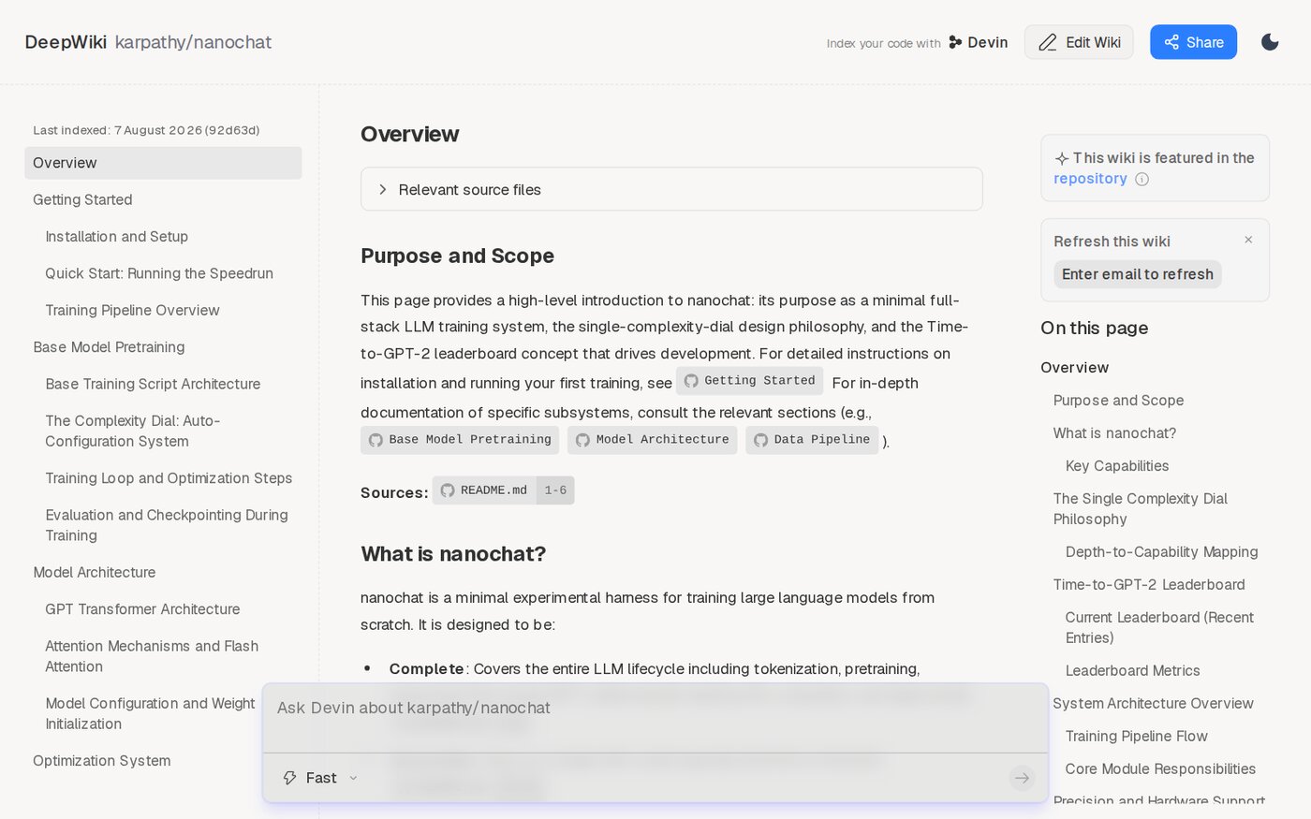Open the Fast mode dropdown
Image resolution: width=1311 pixels, height=819 pixels.
[x=321, y=778]
